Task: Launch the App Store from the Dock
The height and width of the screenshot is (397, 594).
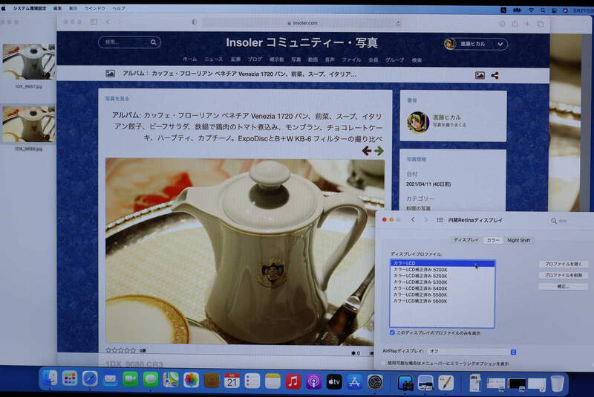Action: tap(354, 381)
